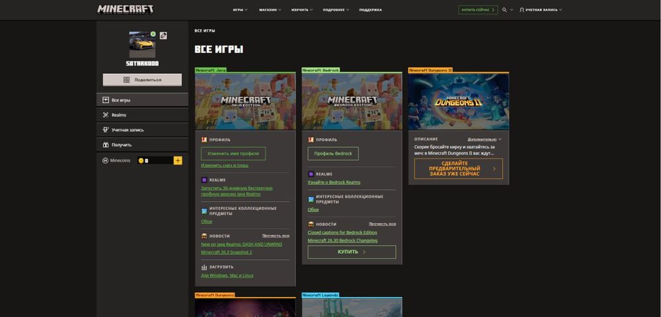Image resolution: width=661 pixels, height=317 pixels.
Task: Click the Minecraft logo in the header
Action: click(125, 9)
